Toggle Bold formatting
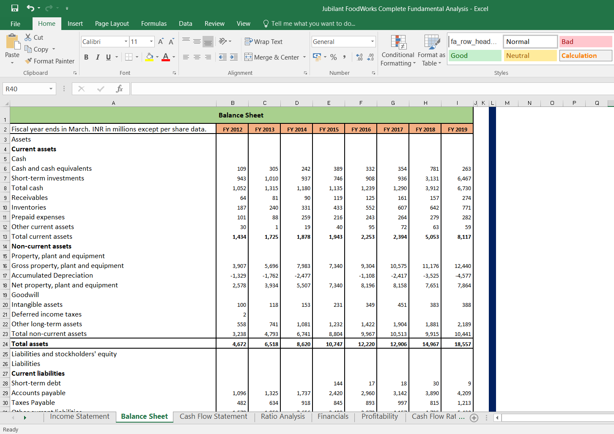614x434 pixels. [x=86, y=57]
